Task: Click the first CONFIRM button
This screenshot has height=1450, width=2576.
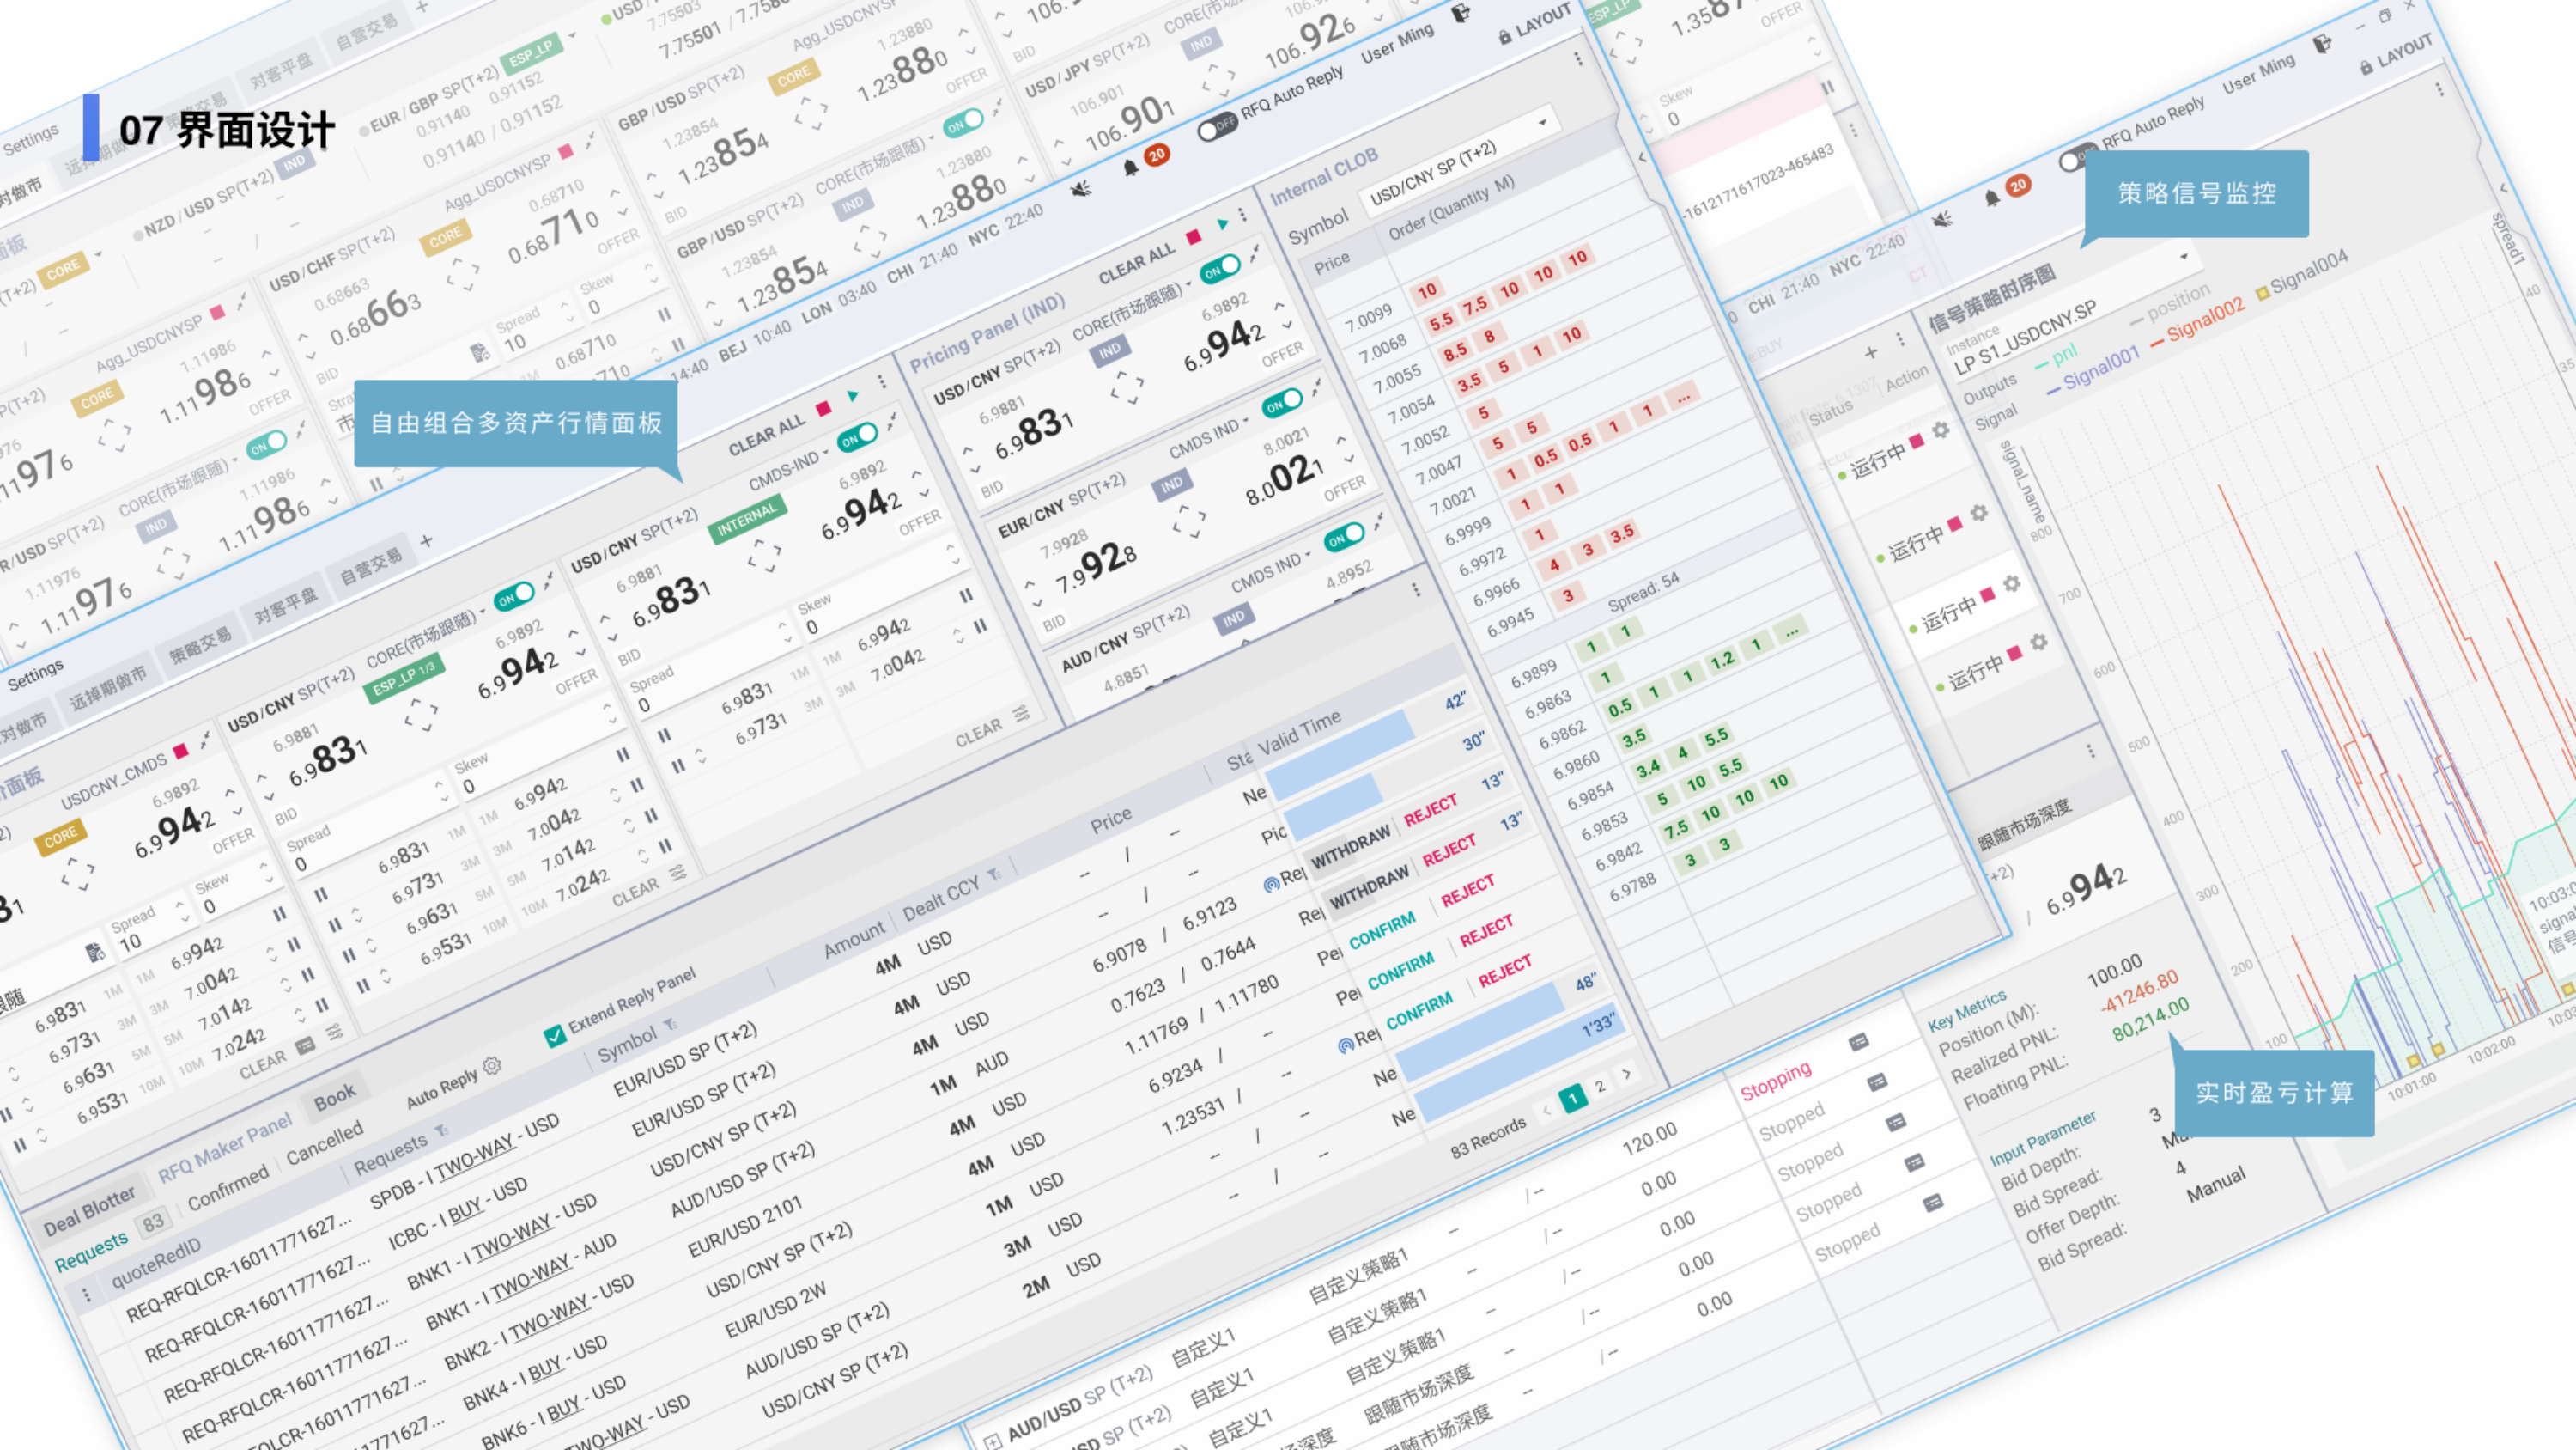Action: point(1382,930)
